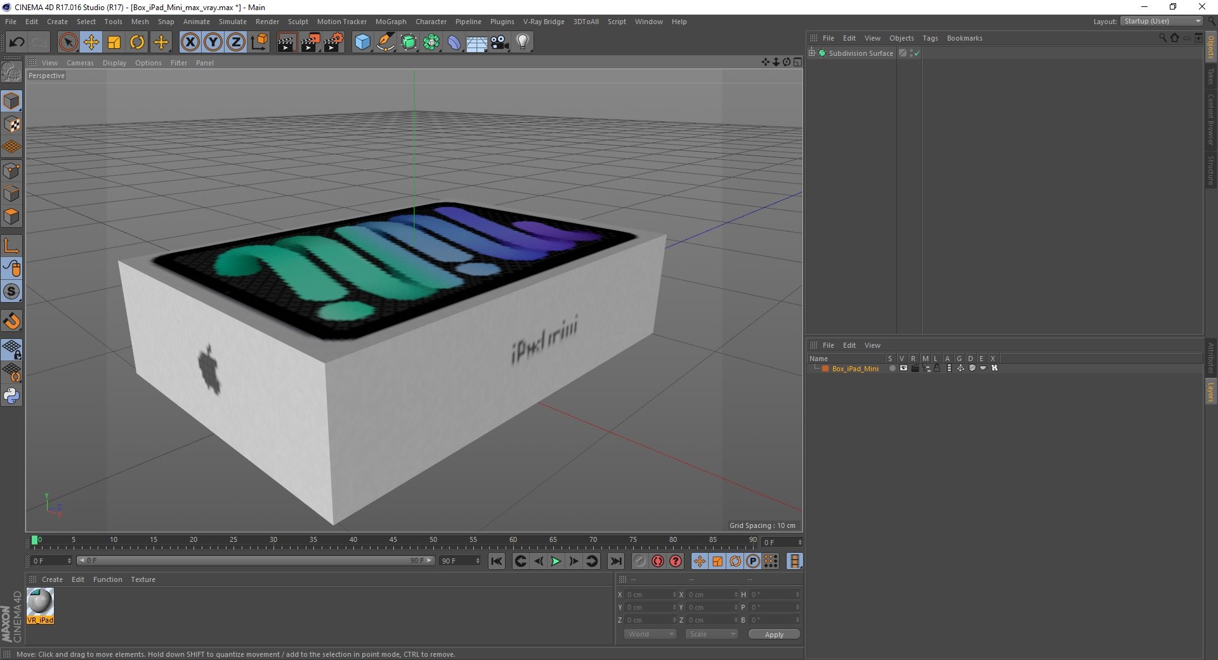Go to next frame

click(x=573, y=561)
